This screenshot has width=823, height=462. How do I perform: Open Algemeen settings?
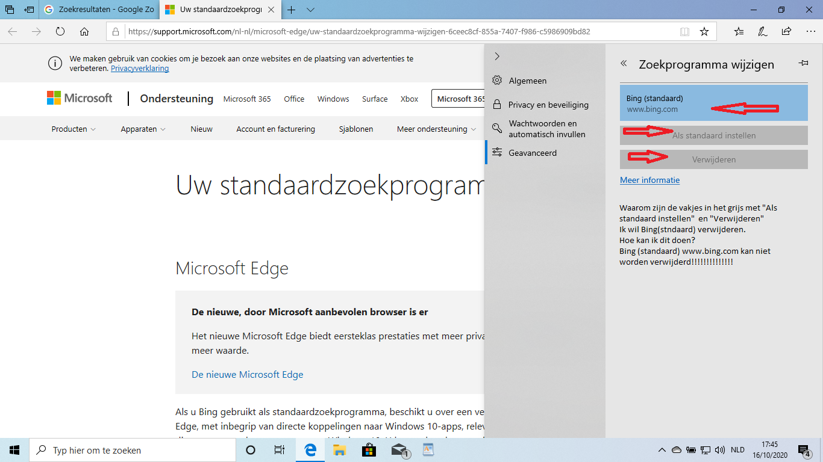click(545, 81)
